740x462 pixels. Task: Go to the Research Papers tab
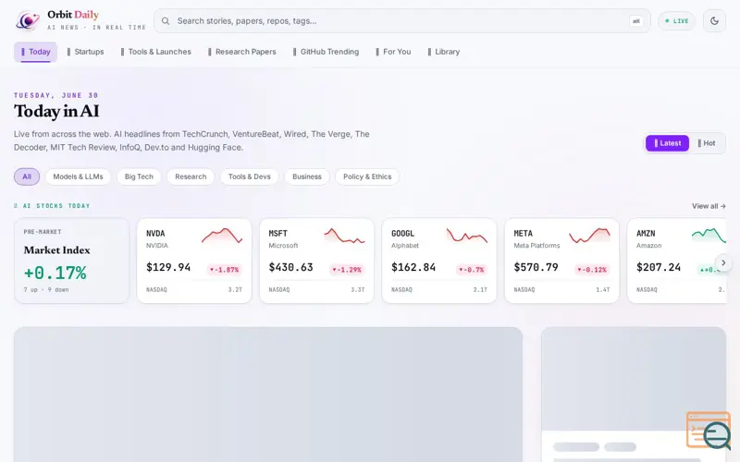(x=242, y=52)
